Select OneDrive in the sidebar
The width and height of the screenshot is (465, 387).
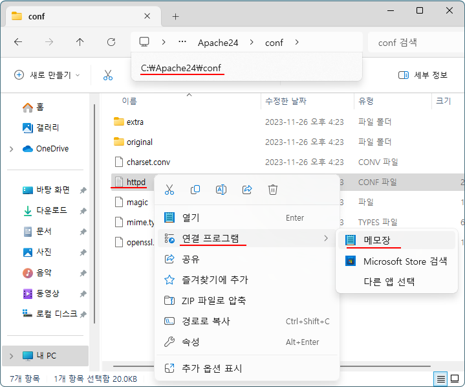46,148
